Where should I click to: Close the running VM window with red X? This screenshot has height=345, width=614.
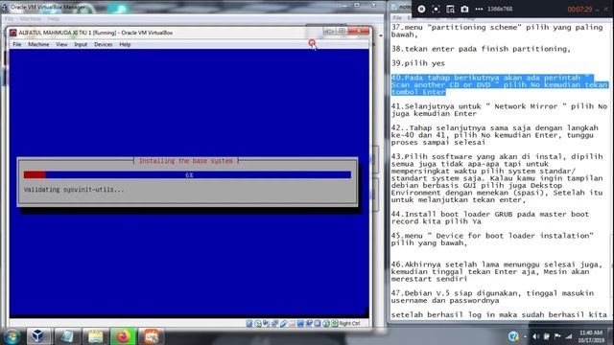click(359, 32)
